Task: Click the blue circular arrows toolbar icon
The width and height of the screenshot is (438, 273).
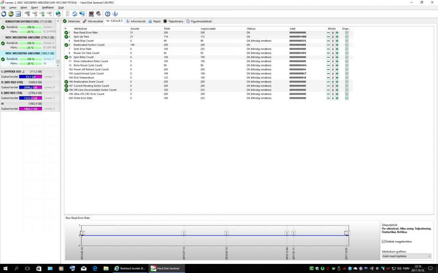Action: tap(75, 14)
